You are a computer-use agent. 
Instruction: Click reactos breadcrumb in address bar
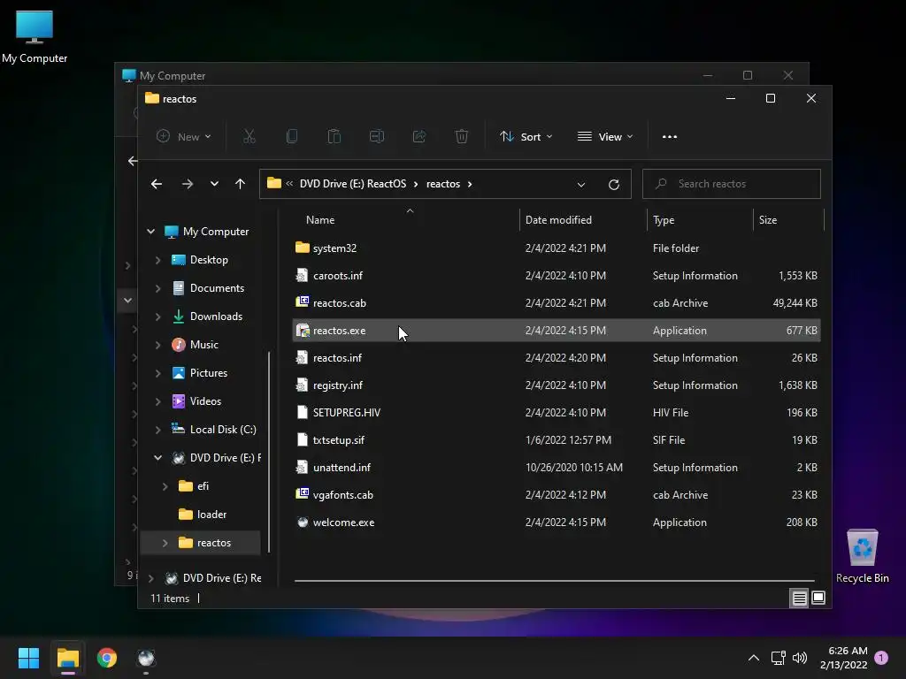tap(442, 184)
